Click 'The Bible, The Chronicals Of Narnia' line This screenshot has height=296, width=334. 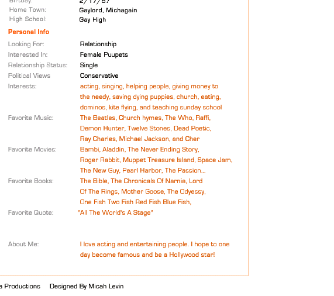[x=141, y=181]
